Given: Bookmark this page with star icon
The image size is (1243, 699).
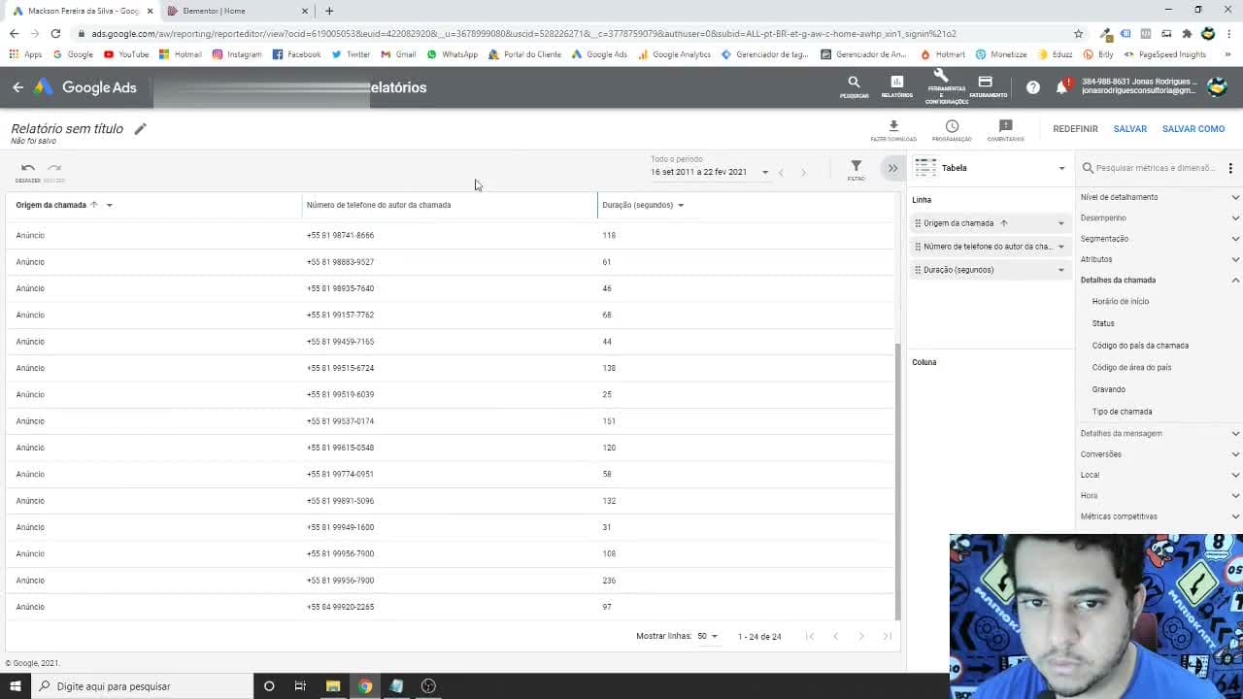Looking at the screenshot, I should point(1078,33).
